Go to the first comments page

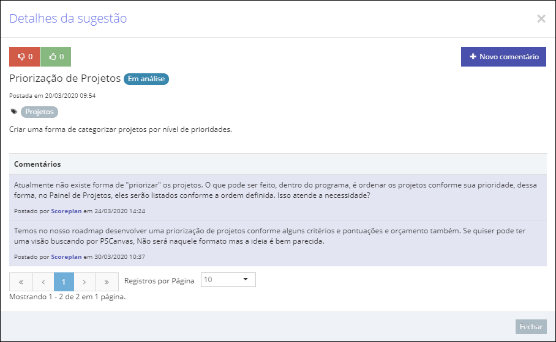coord(21,282)
